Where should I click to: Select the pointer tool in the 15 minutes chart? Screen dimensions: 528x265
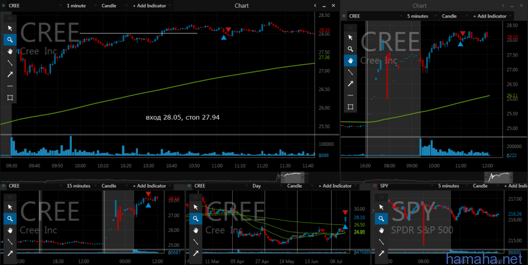click(x=10, y=207)
